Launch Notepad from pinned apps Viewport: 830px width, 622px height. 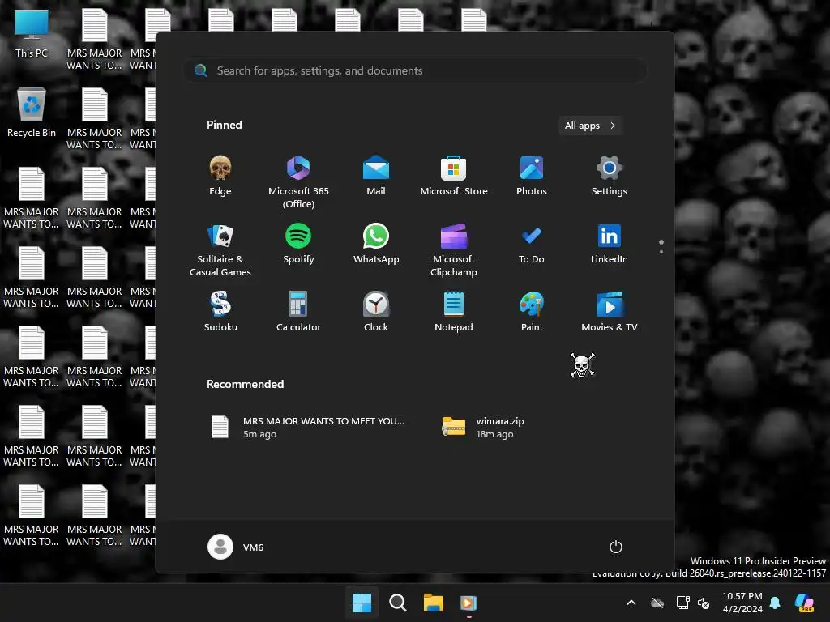pyautogui.click(x=454, y=312)
